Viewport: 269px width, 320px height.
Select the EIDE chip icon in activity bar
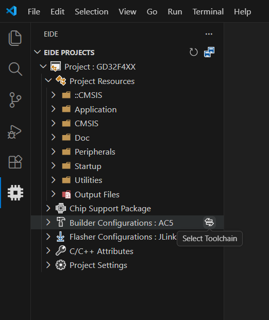15,193
